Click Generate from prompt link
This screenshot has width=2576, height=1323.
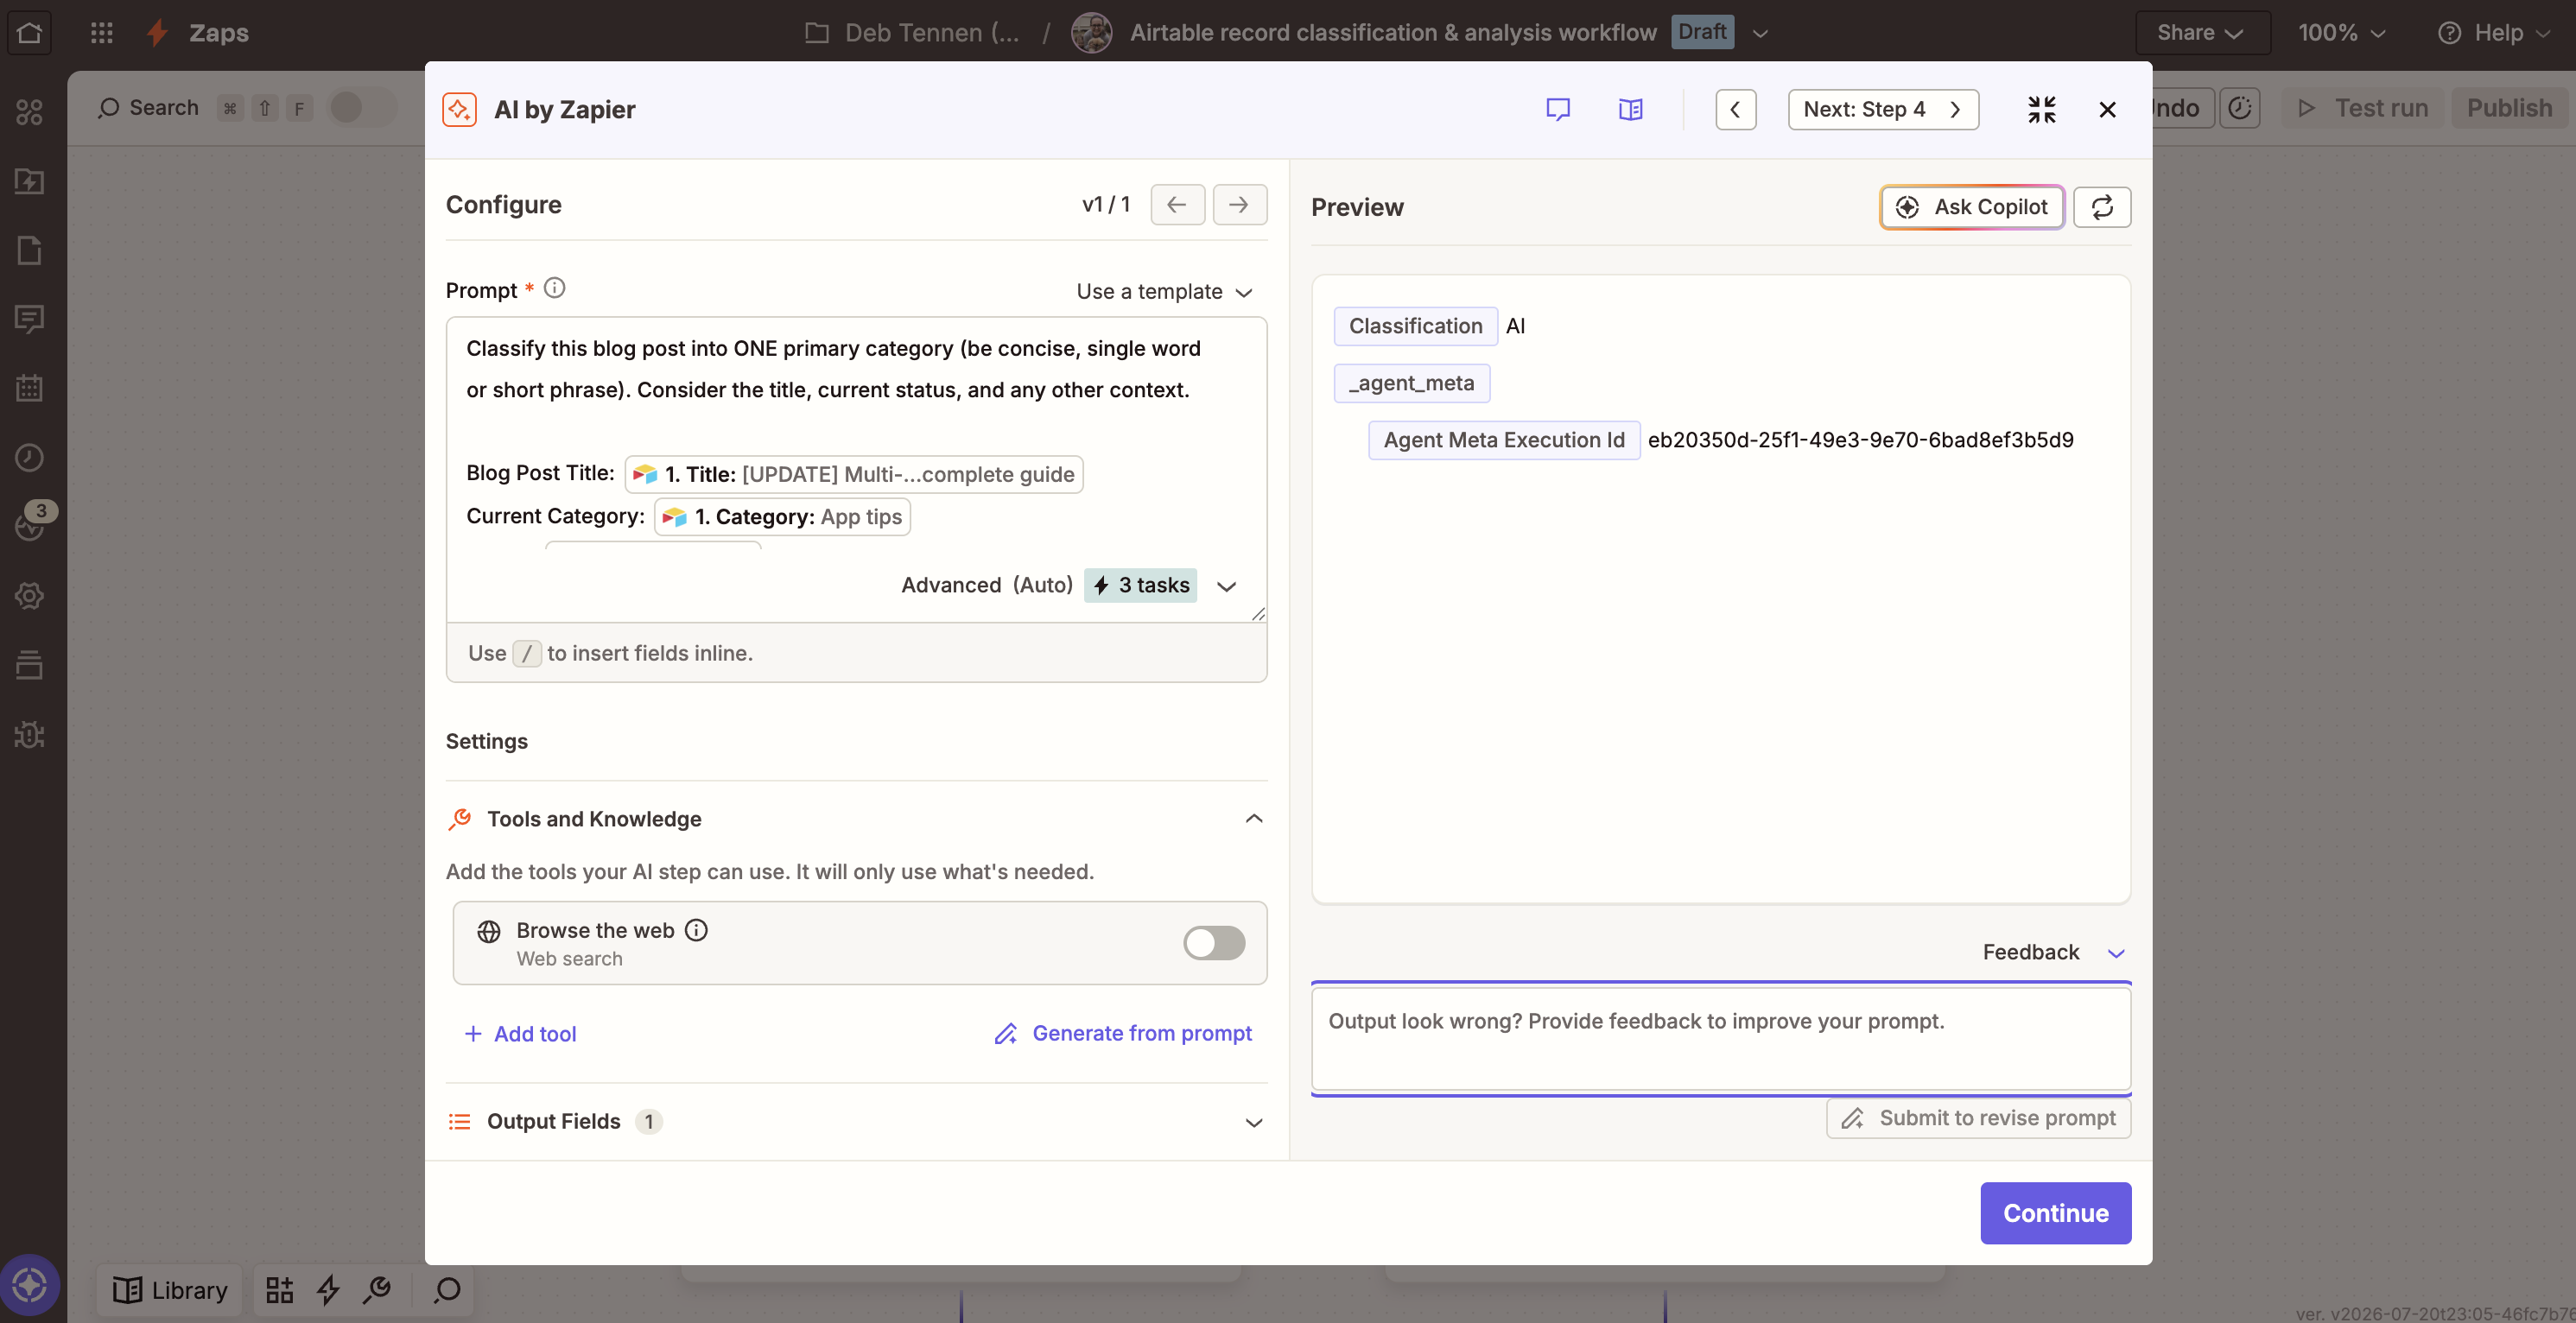click(x=1123, y=1033)
